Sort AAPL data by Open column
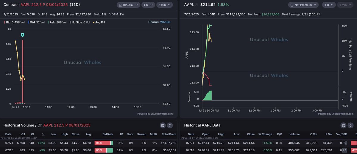357x154 pixels. coord(205,134)
